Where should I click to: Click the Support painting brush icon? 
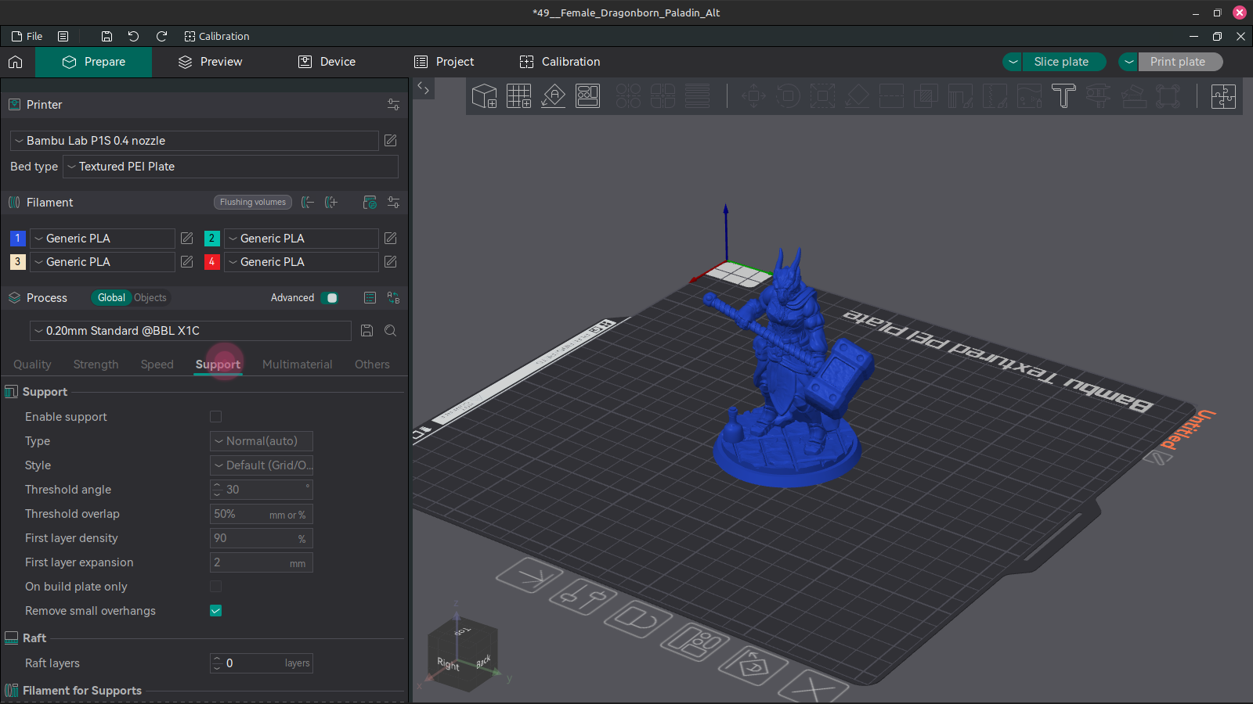960,96
